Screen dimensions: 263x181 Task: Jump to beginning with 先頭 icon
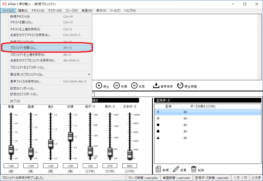117,85
